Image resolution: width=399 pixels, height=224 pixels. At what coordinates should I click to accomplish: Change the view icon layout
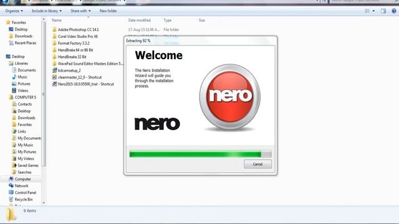(x=367, y=11)
